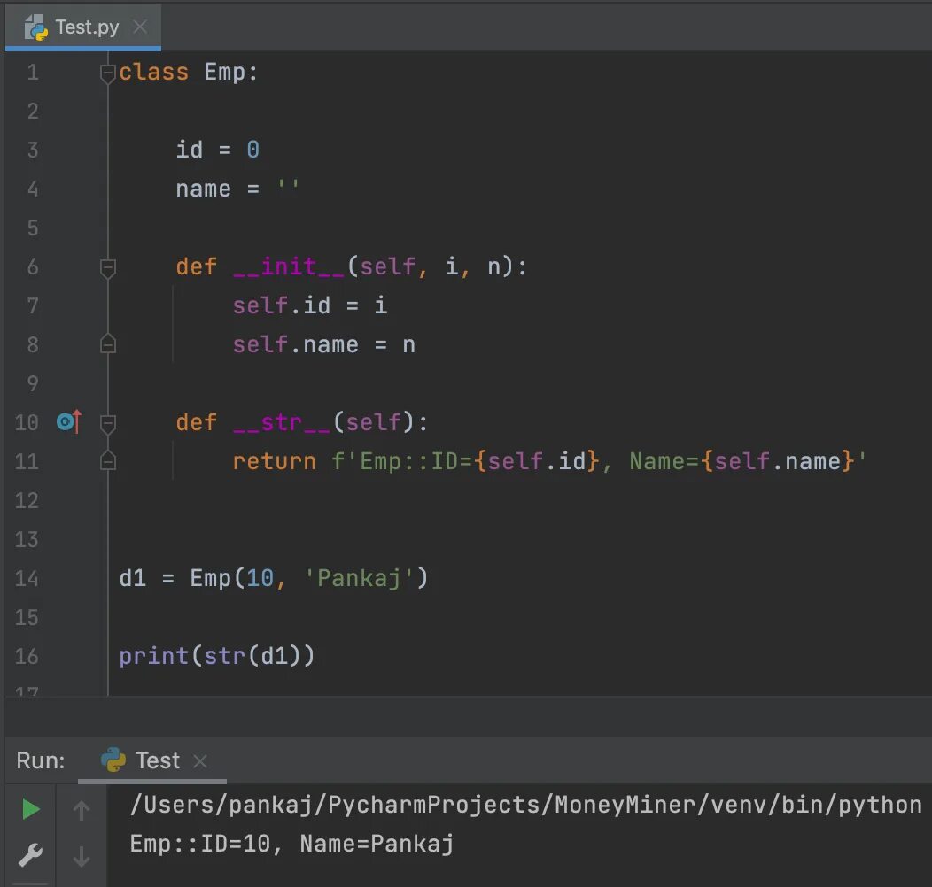Click the down arrow in the Run panel
The image size is (932, 887).
[81, 856]
